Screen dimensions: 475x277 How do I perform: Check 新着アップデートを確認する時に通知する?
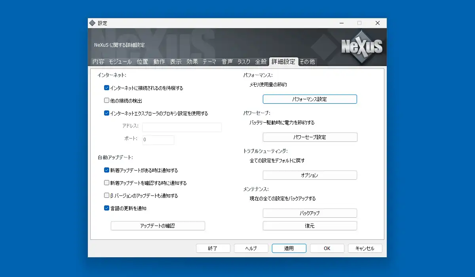click(106, 183)
